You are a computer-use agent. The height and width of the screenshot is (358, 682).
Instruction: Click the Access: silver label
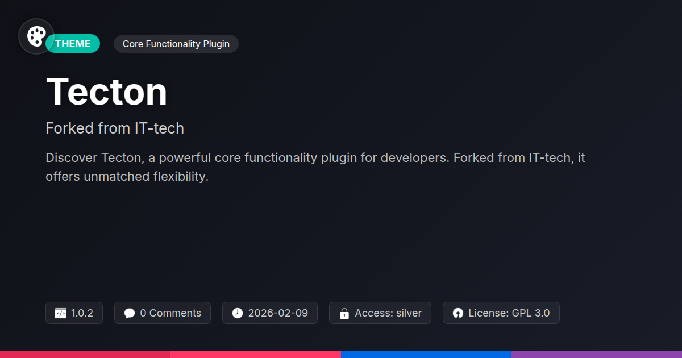pos(388,313)
